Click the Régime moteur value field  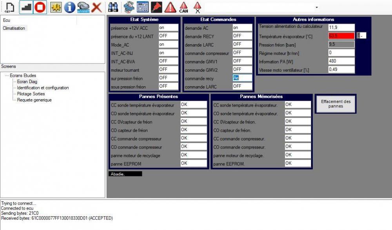coord(341,53)
